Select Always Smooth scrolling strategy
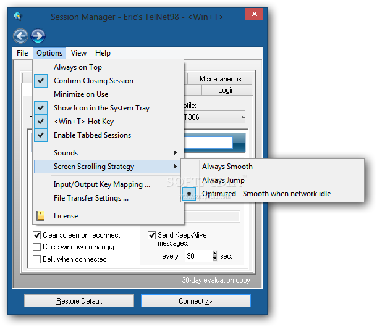This screenshot has width=377, height=327. (273, 167)
